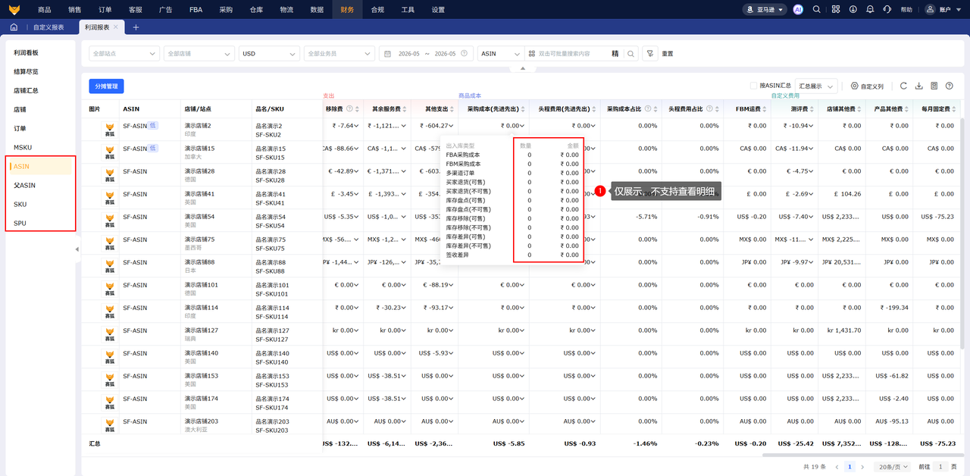Select 父ASIN in the sidebar
The width and height of the screenshot is (970, 476).
pyautogui.click(x=25, y=185)
